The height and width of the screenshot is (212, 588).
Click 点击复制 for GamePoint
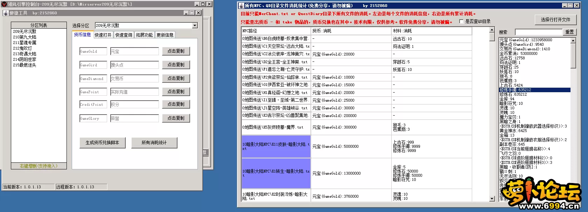coord(176,92)
